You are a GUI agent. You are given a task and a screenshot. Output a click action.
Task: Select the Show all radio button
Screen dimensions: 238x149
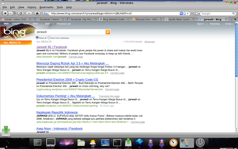[x=37, y=38]
